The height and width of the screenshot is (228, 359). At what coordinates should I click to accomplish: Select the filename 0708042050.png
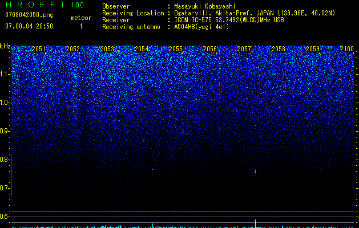[29, 15]
